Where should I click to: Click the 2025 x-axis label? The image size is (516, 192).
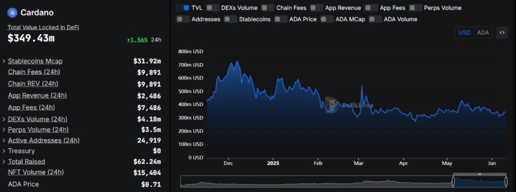pos(273,163)
